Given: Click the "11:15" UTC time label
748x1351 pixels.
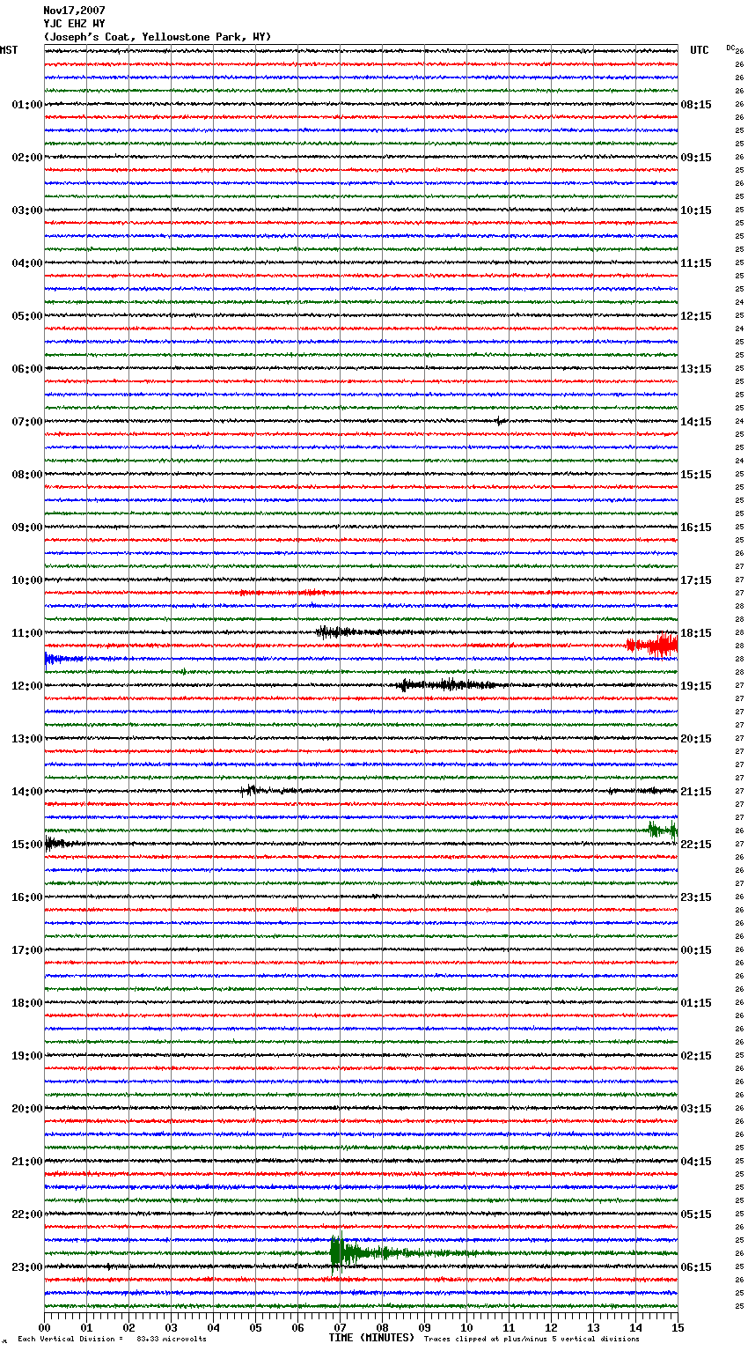Looking at the screenshot, I should coord(696,263).
